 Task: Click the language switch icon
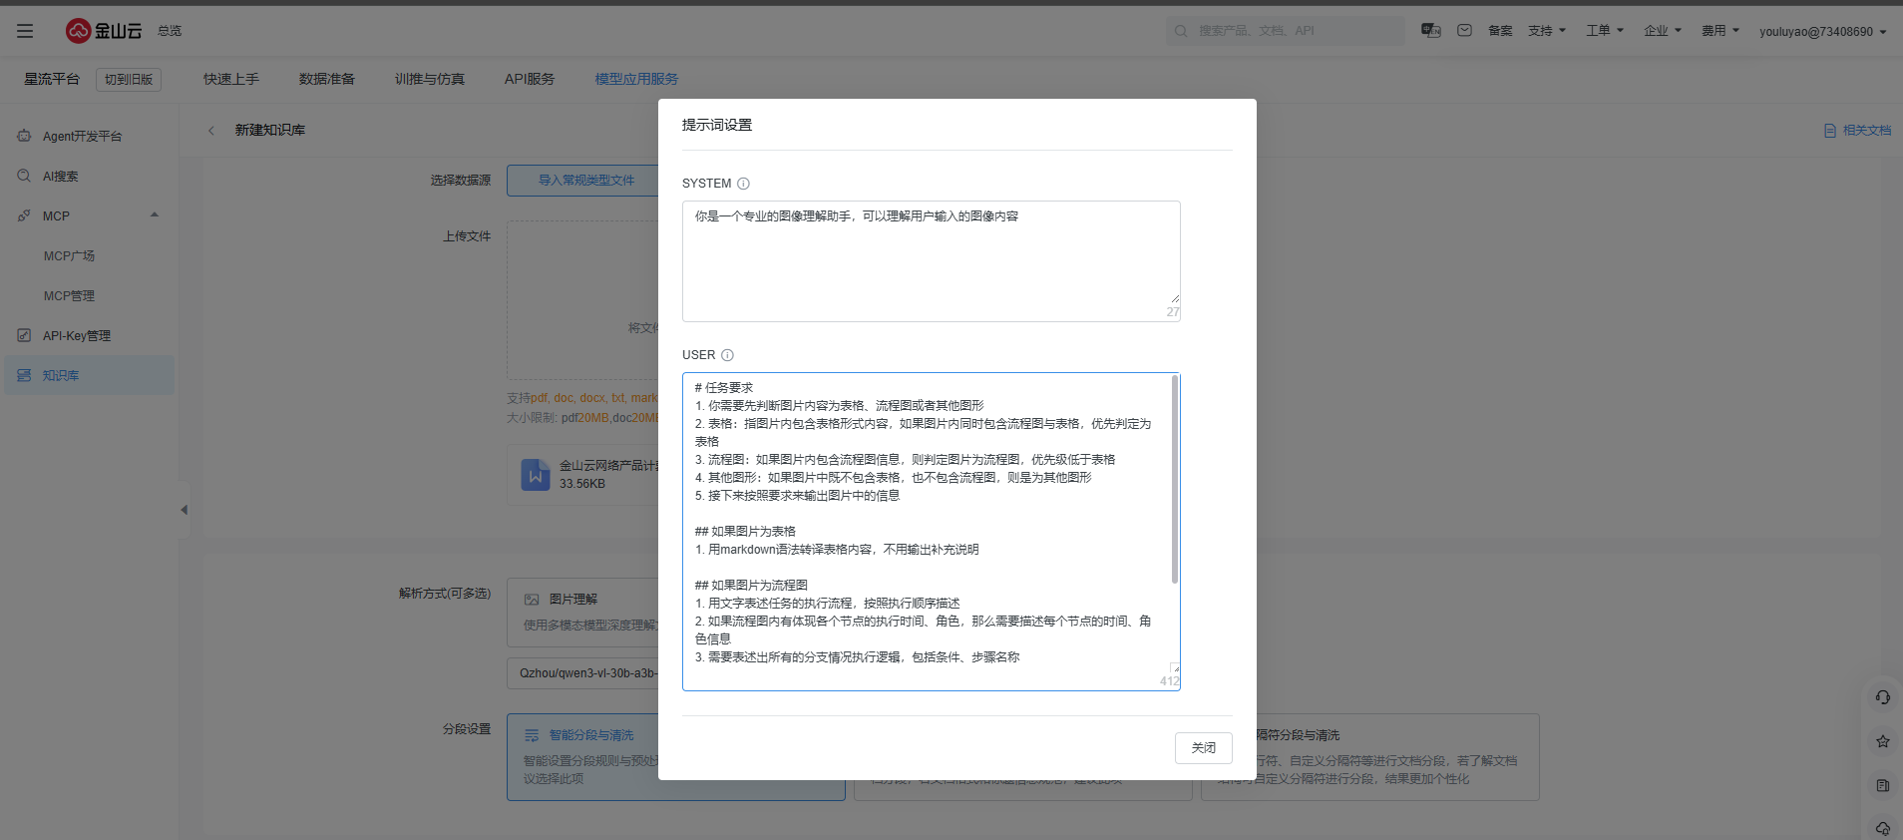(1430, 31)
